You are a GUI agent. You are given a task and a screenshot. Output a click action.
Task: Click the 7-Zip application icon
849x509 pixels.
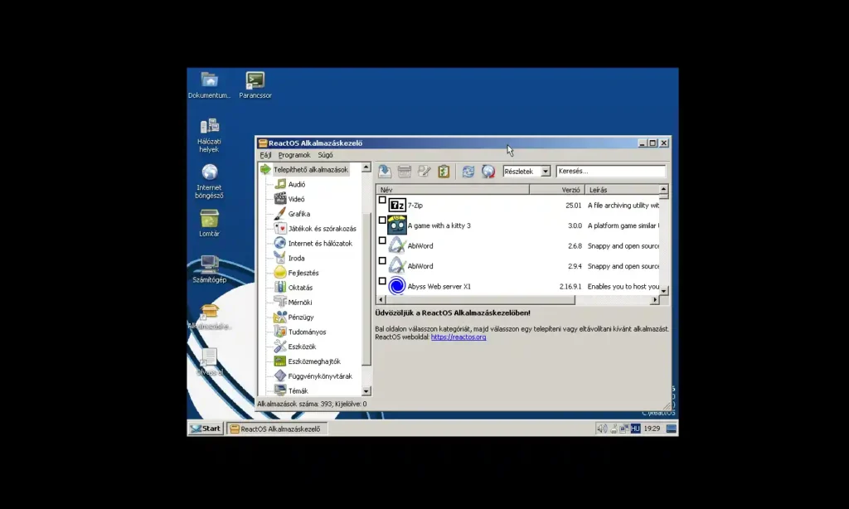point(397,206)
